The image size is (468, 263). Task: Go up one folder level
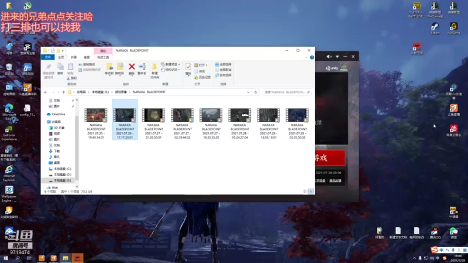click(x=63, y=92)
